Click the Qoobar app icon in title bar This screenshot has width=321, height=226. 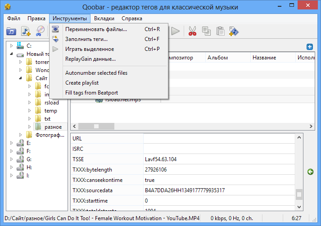tap(8, 7)
